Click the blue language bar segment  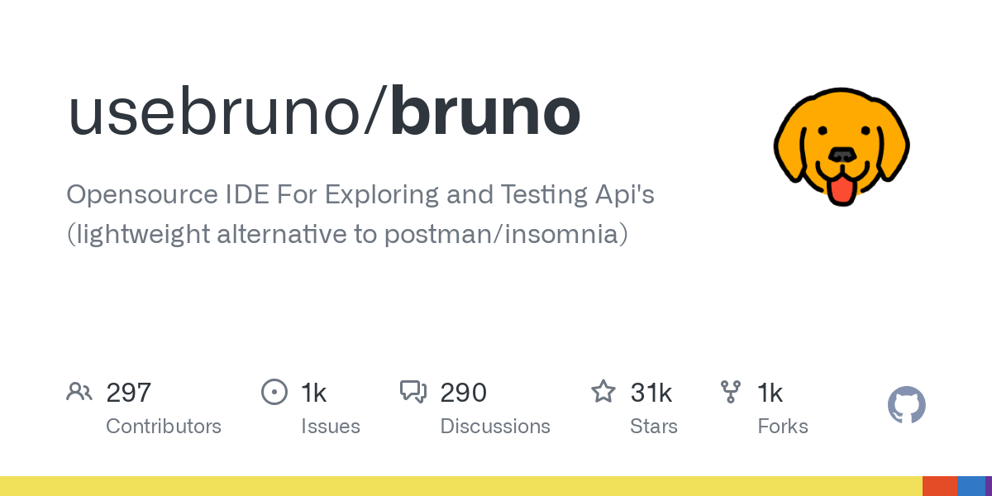point(971,486)
